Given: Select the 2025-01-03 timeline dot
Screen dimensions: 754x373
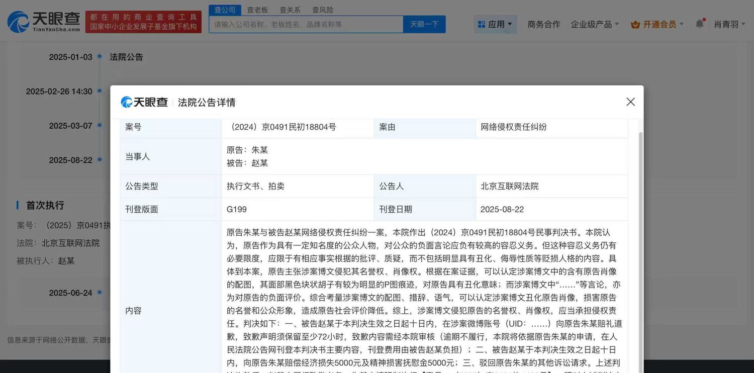Looking at the screenshot, I should click(100, 57).
